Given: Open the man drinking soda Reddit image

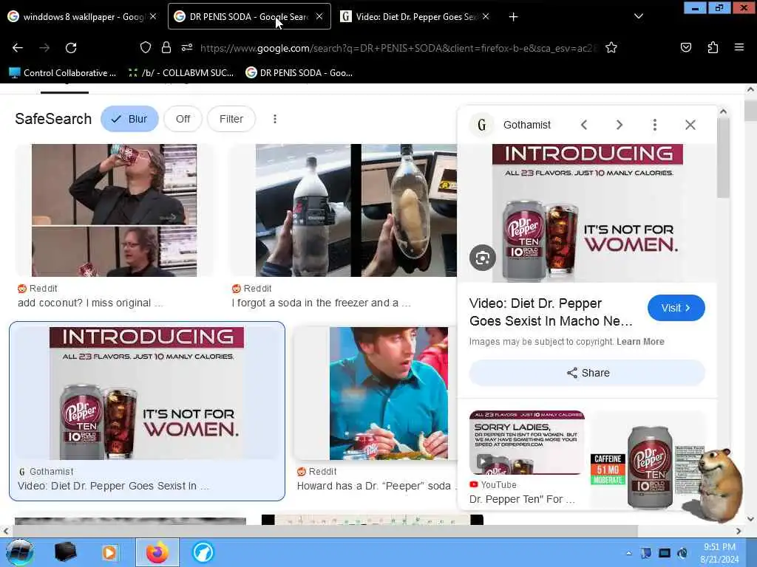Looking at the screenshot, I should [x=115, y=210].
